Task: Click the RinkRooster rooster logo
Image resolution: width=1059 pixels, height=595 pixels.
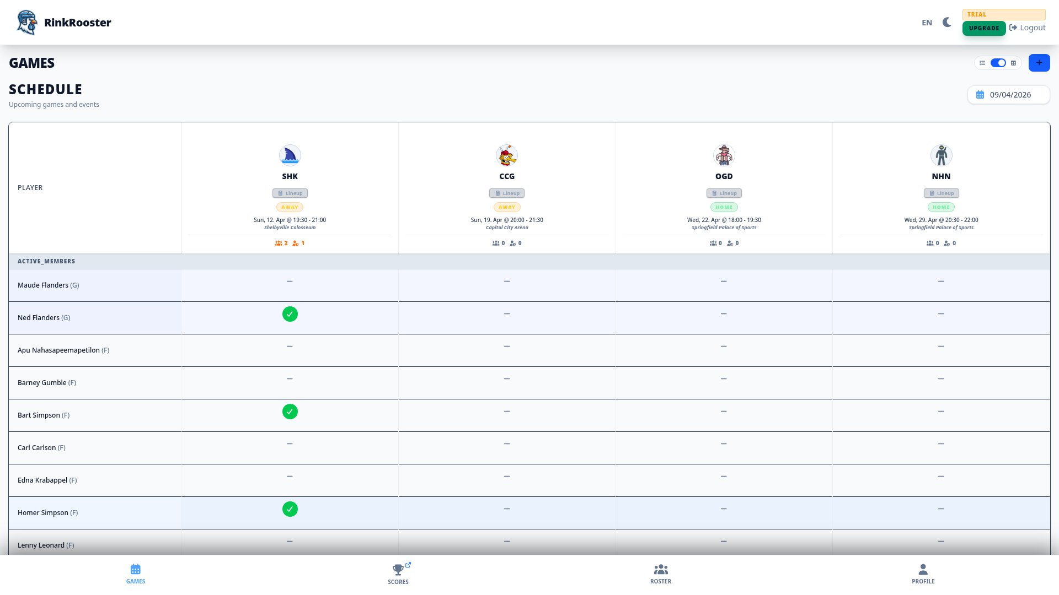Action: (x=26, y=23)
